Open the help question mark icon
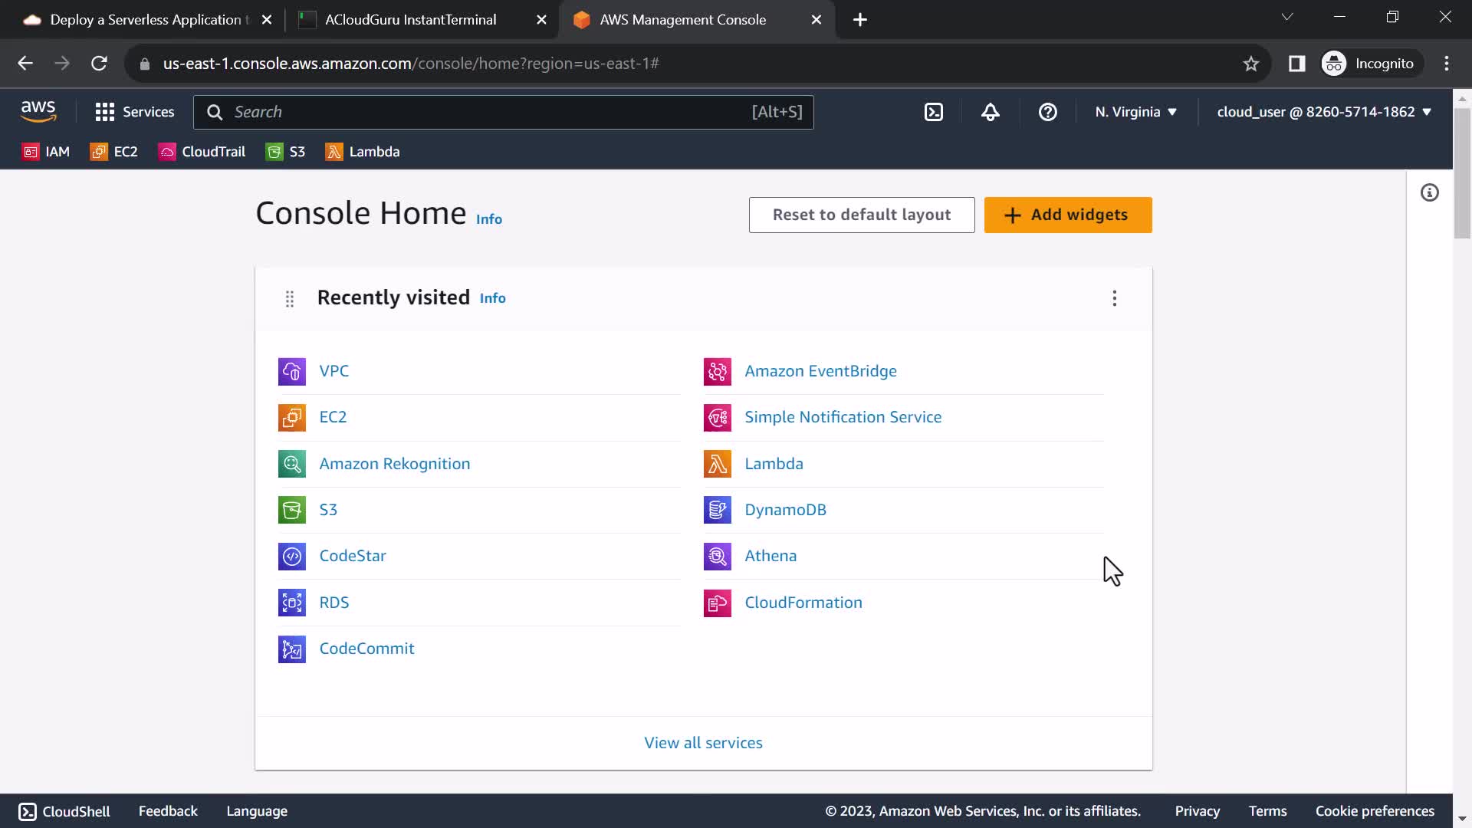The height and width of the screenshot is (828, 1472). (x=1047, y=112)
